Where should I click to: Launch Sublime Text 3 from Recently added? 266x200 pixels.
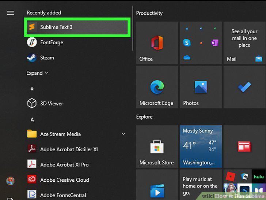(x=77, y=27)
